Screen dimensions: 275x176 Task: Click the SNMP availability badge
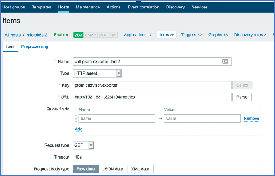click(90, 35)
